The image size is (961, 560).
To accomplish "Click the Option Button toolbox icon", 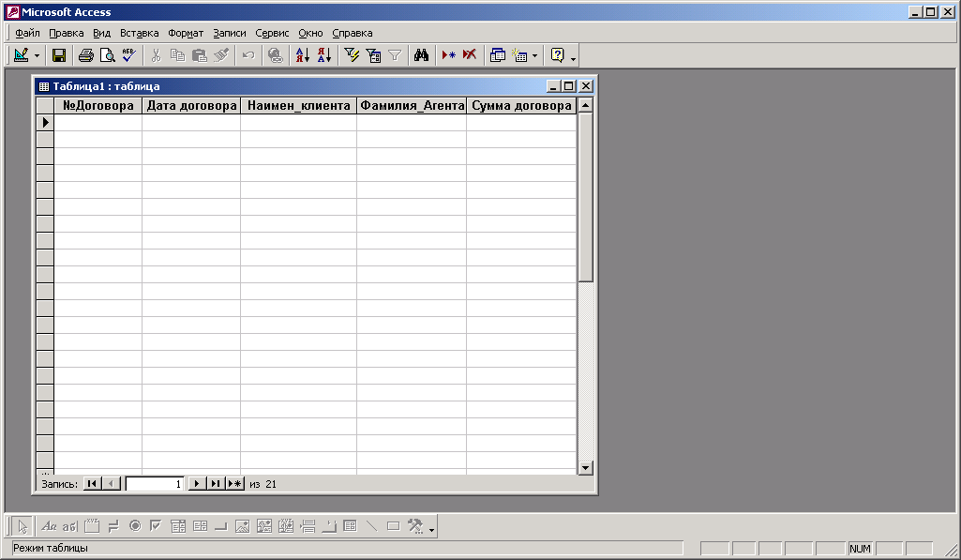I will tap(135, 526).
